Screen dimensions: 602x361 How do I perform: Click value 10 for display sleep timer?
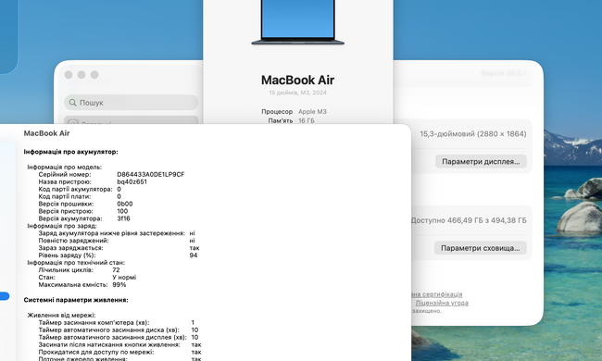click(194, 337)
